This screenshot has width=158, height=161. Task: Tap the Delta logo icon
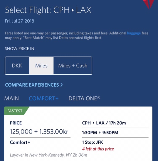point(149,4)
